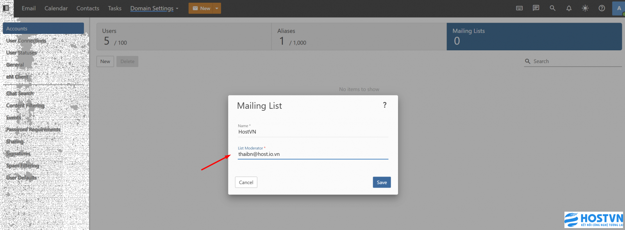Toggle the sidebar panel icon
The width and height of the screenshot is (625, 230).
click(x=6, y=8)
